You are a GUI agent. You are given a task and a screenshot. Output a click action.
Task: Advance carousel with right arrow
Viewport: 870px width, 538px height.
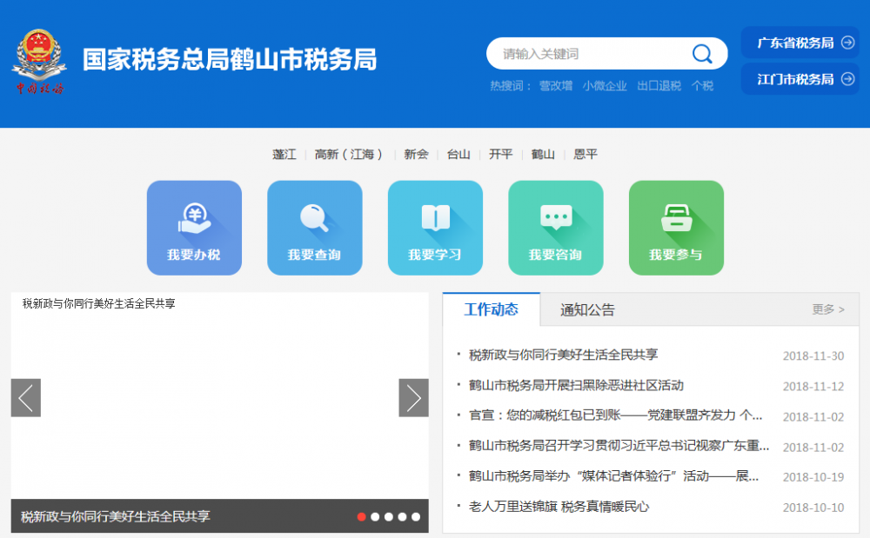pos(413,398)
